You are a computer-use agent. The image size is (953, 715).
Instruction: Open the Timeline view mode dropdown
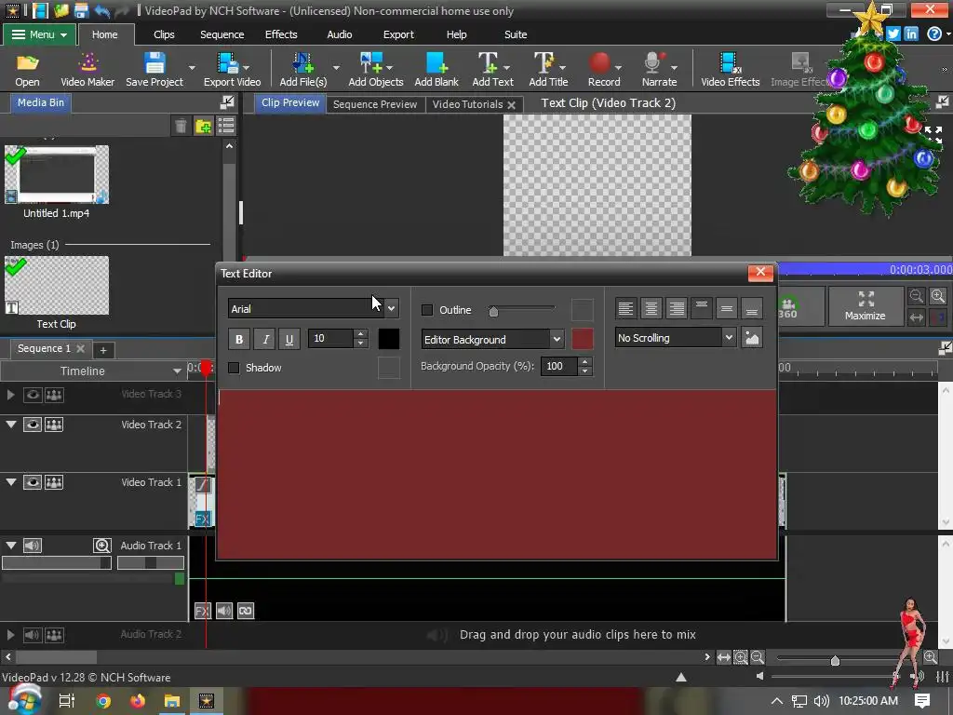177,371
